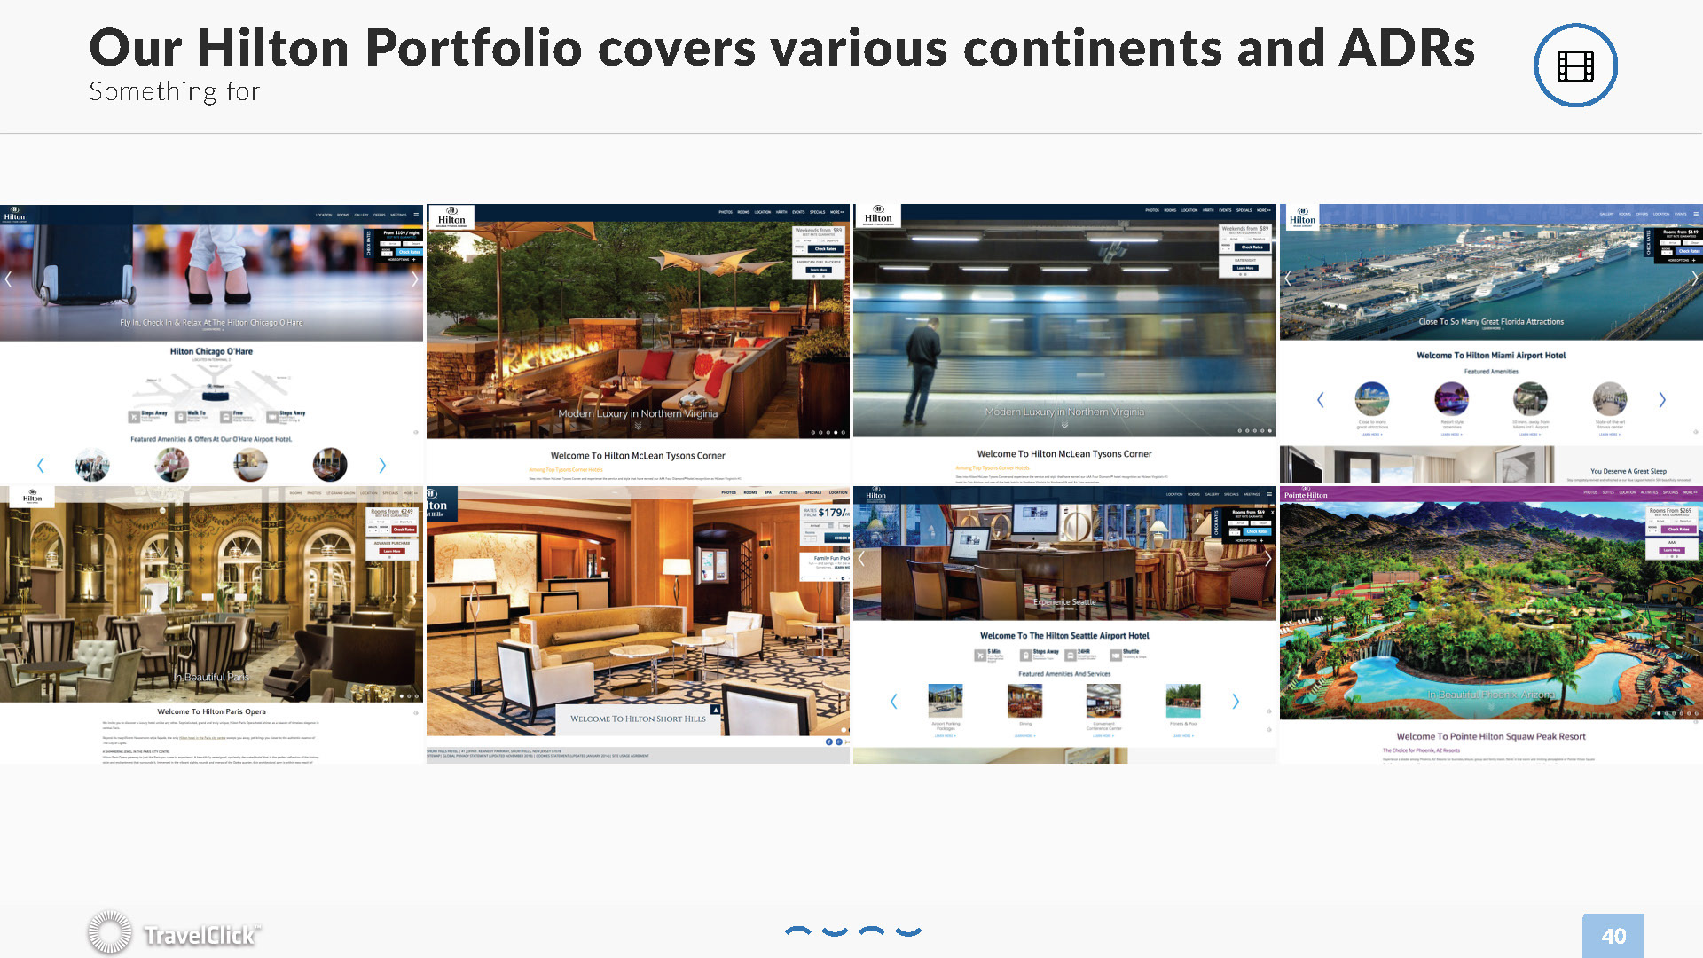Click Learn More under AAA offer on Pointe Hilton
This screenshot has height=958, width=1703.
[x=1672, y=550]
